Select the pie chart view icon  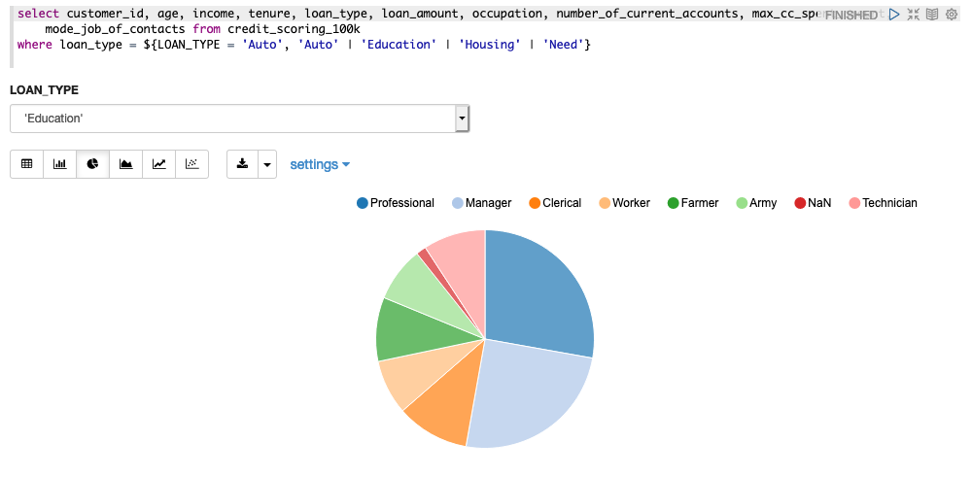tap(93, 164)
